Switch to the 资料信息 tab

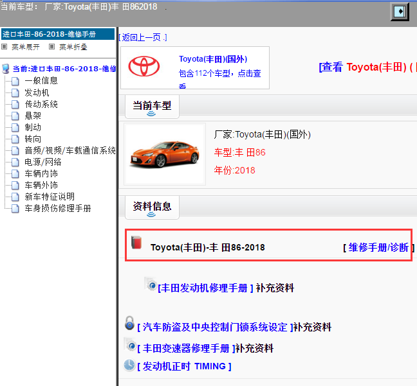point(152,206)
